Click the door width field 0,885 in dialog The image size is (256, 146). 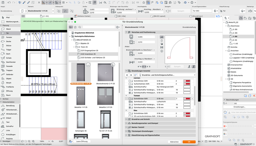click(x=146, y=37)
